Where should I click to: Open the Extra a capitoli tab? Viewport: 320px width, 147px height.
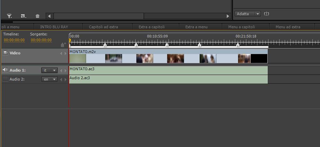tap(152, 27)
